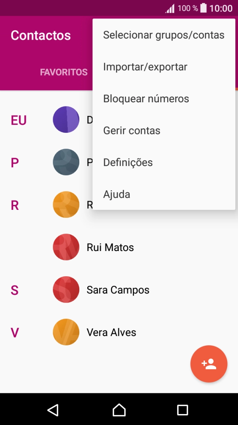
Task: Tap the add contact floating button
Action: (209, 363)
